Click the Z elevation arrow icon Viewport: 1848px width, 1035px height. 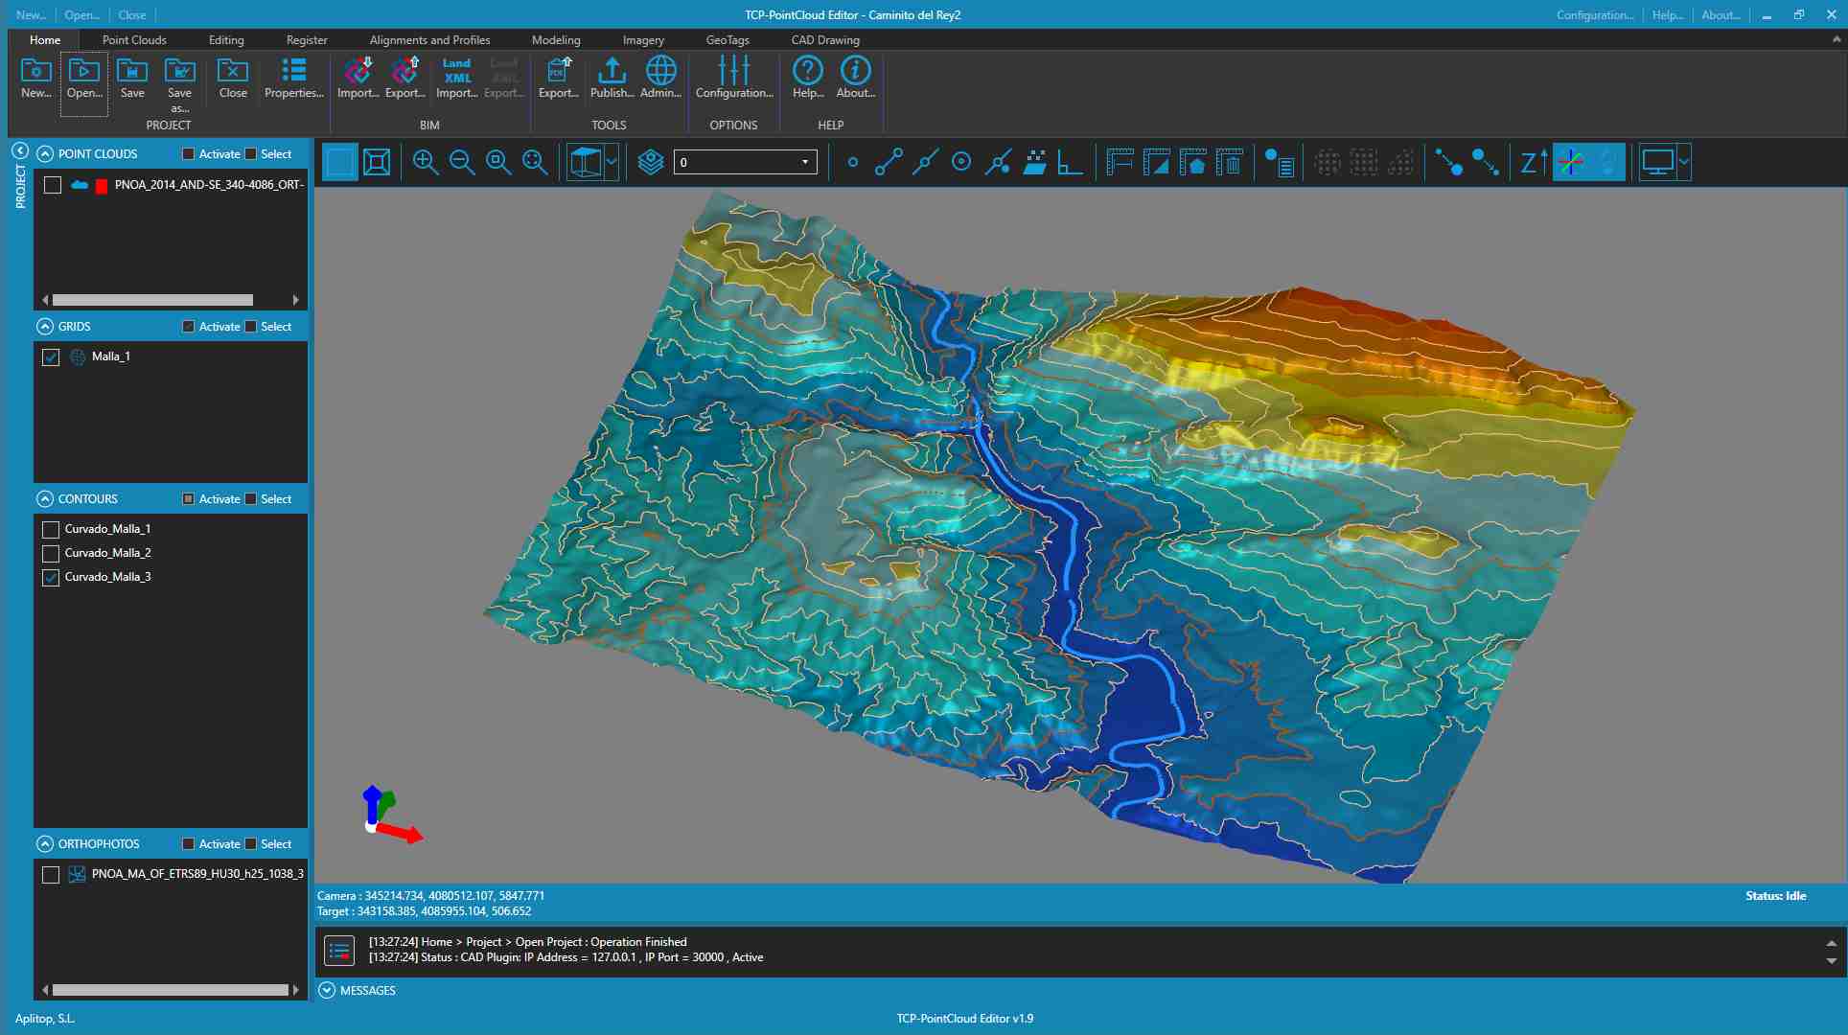(x=1532, y=162)
